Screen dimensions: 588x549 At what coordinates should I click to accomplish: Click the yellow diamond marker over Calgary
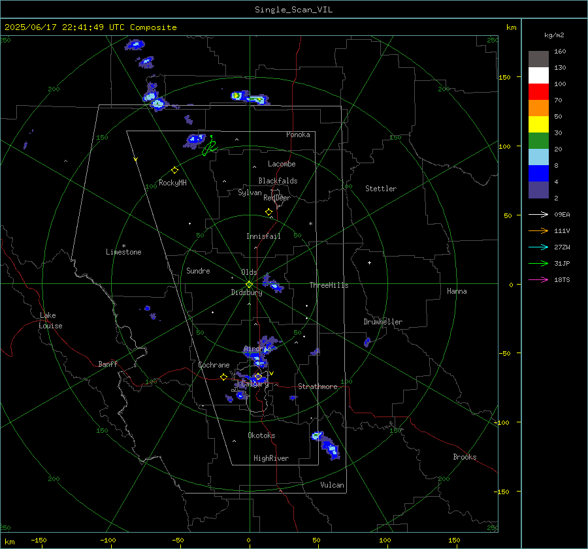point(258,376)
